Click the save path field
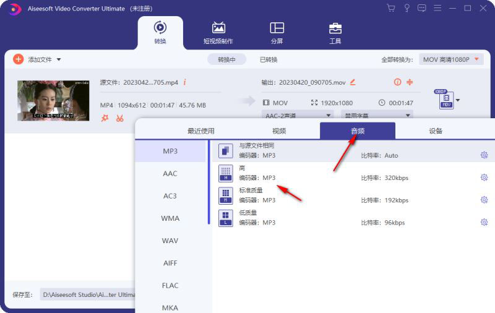This screenshot has width=495, height=313. (88, 294)
